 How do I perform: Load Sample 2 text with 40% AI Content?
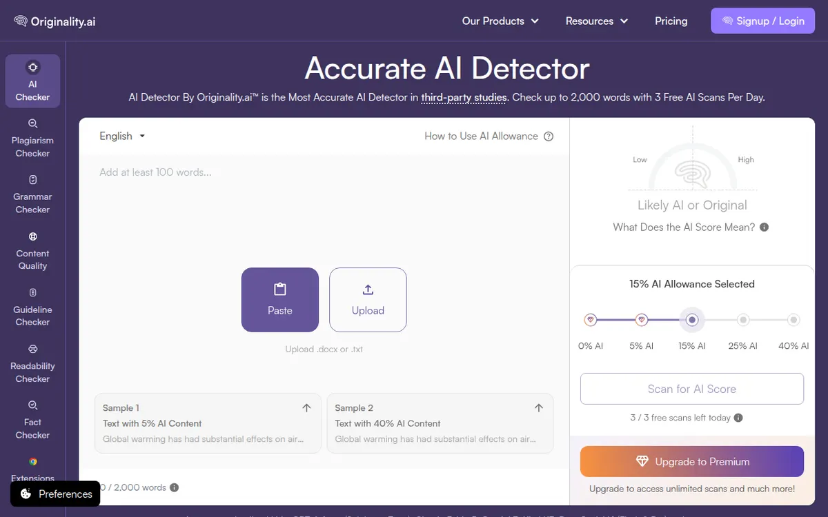coord(440,423)
